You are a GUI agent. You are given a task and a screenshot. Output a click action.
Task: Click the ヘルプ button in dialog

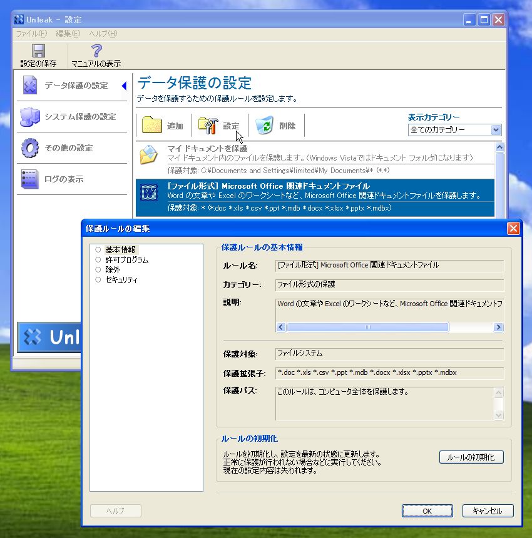pos(115,511)
